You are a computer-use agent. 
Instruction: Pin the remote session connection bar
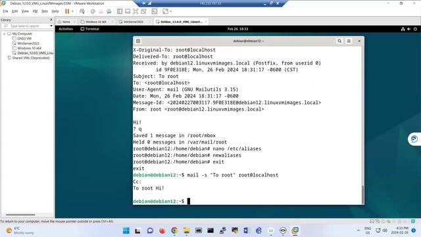[143, 3]
